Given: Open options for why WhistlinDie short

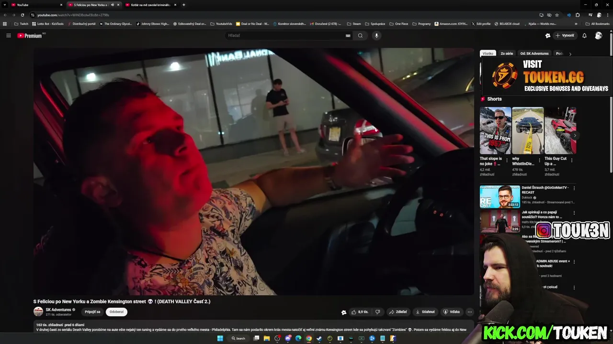Looking at the screenshot, I should coord(539,161).
